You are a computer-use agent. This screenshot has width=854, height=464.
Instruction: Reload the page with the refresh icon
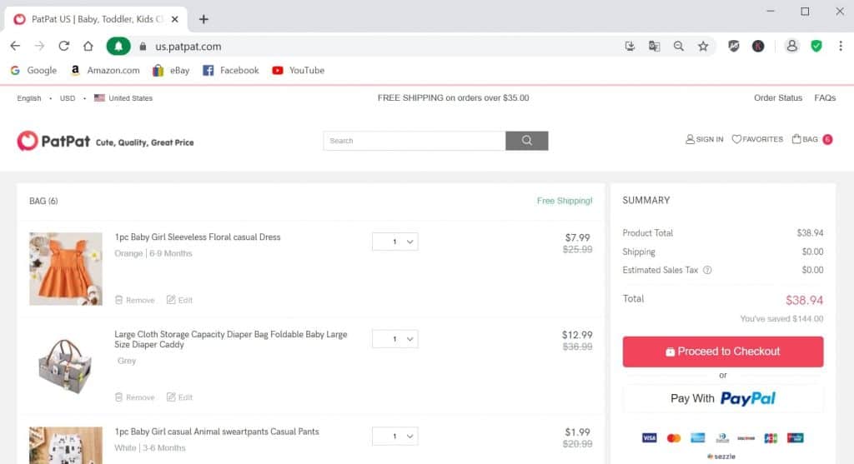(63, 47)
